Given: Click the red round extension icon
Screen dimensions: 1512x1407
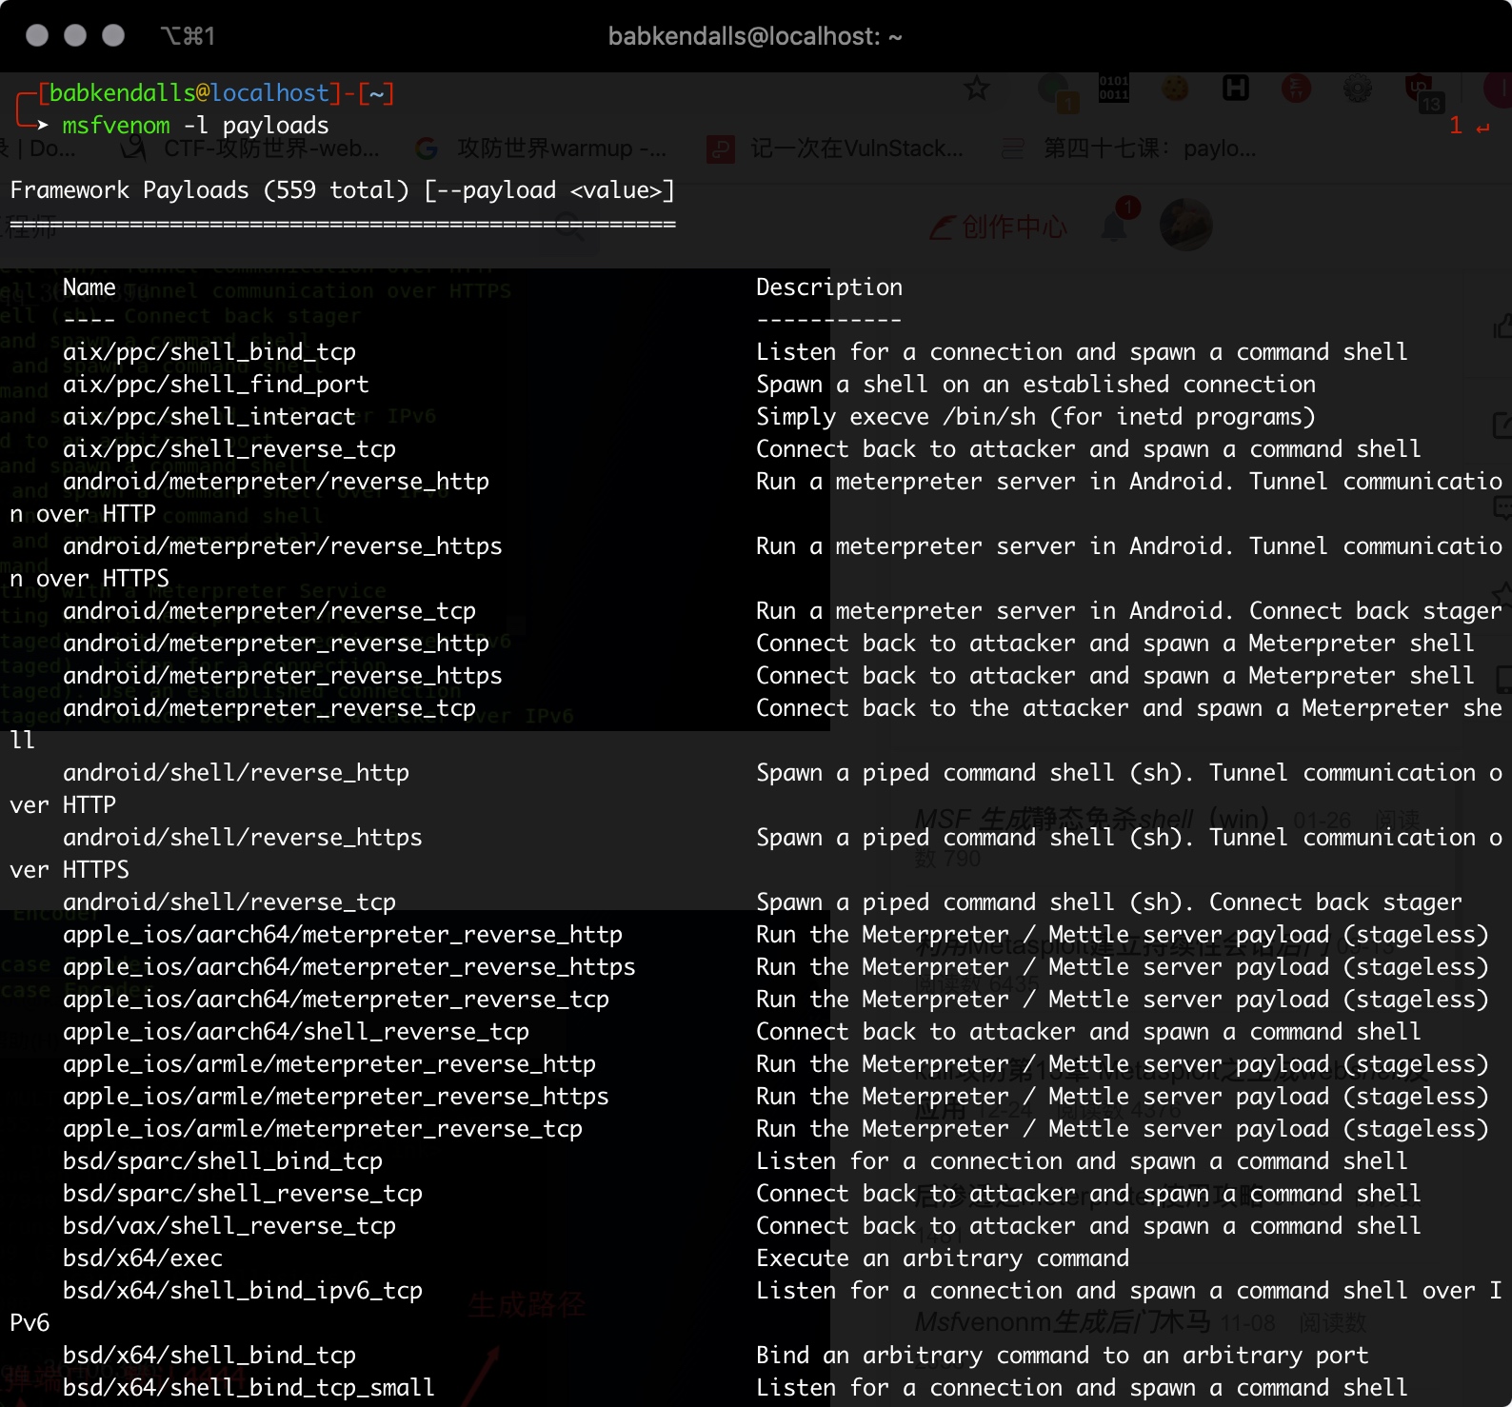Looking at the screenshot, I should (x=1296, y=89).
